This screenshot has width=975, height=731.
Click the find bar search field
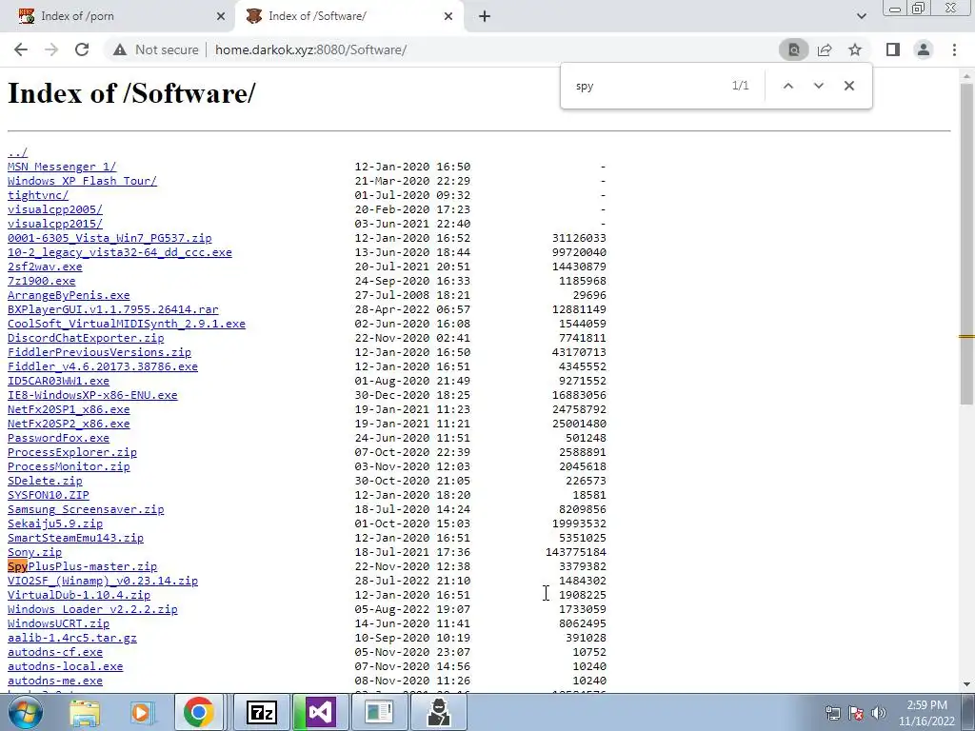(x=647, y=86)
